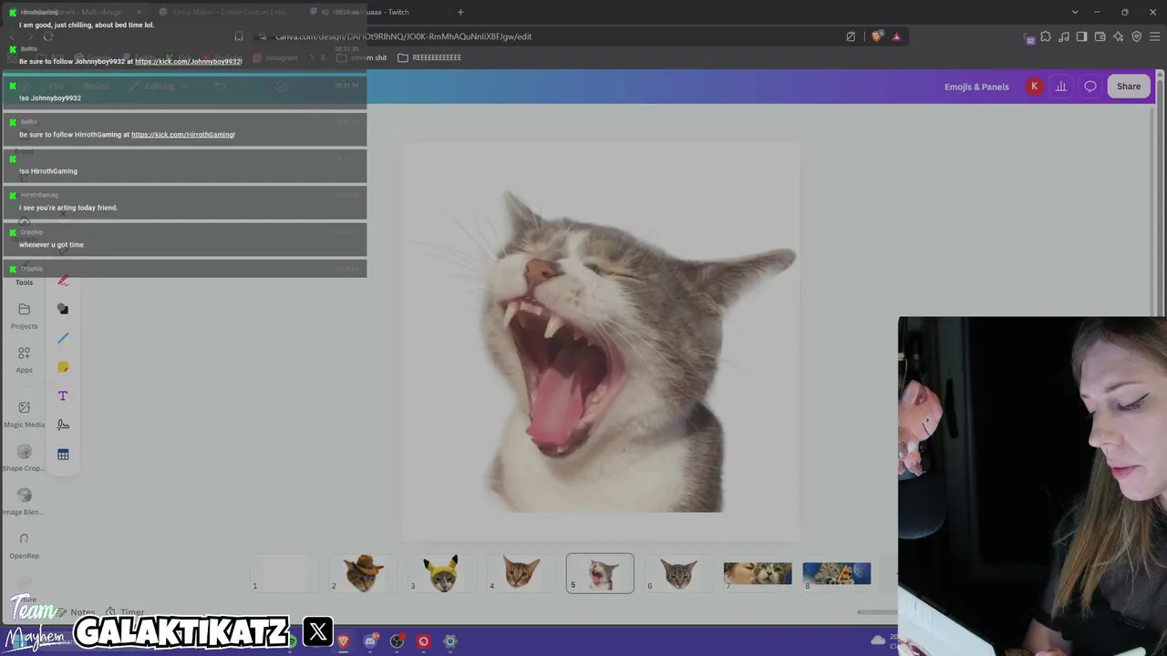Image resolution: width=1167 pixels, height=656 pixels.
Task: Click the red app icon in taskbar
Action: 423,641
